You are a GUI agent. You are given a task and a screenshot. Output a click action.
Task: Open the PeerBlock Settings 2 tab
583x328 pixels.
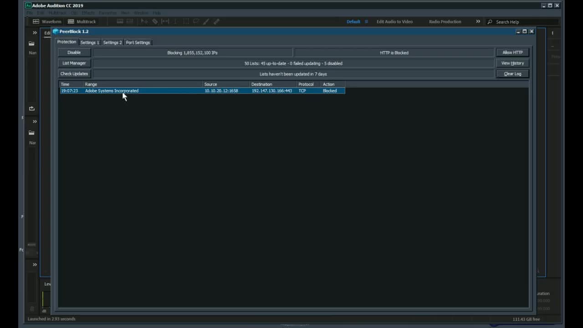coord(113,42)
